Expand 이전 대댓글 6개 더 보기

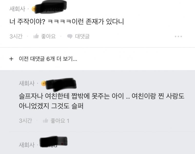click(x=48, y=59)
